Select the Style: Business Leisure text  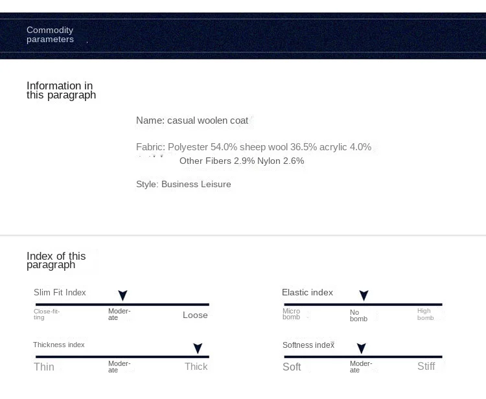pyautogui.click(x=183, y=185)
